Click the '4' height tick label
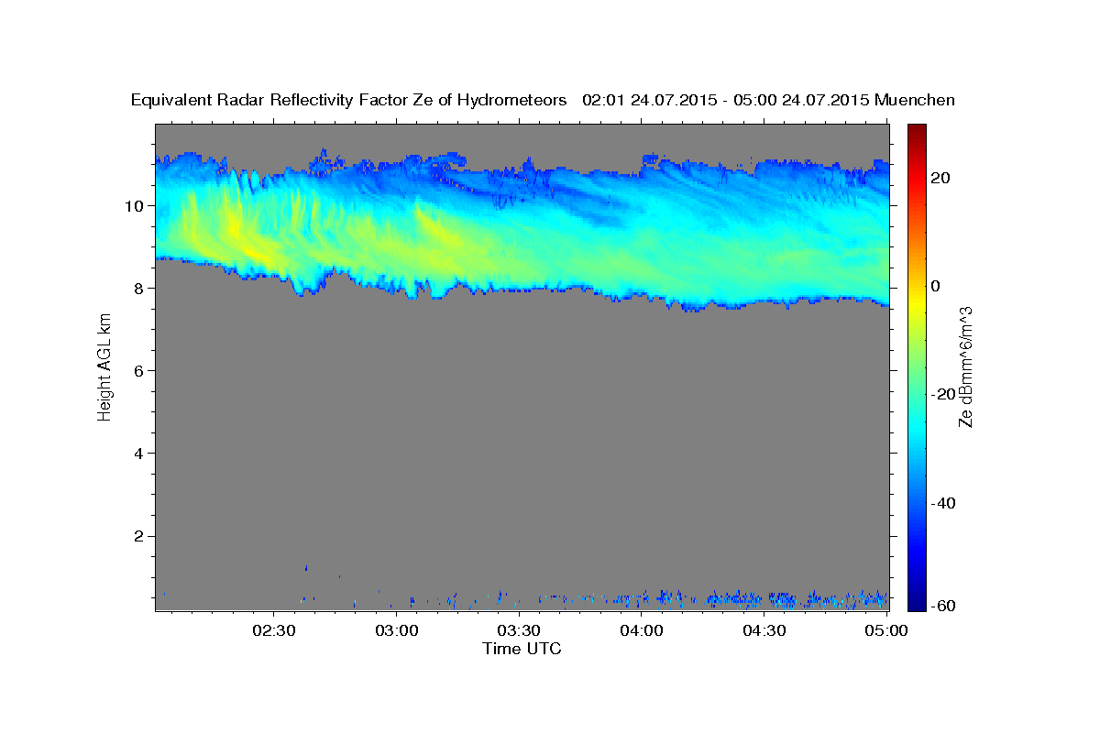This screenshot has width=1100, height=733. (x=139, y=453)
